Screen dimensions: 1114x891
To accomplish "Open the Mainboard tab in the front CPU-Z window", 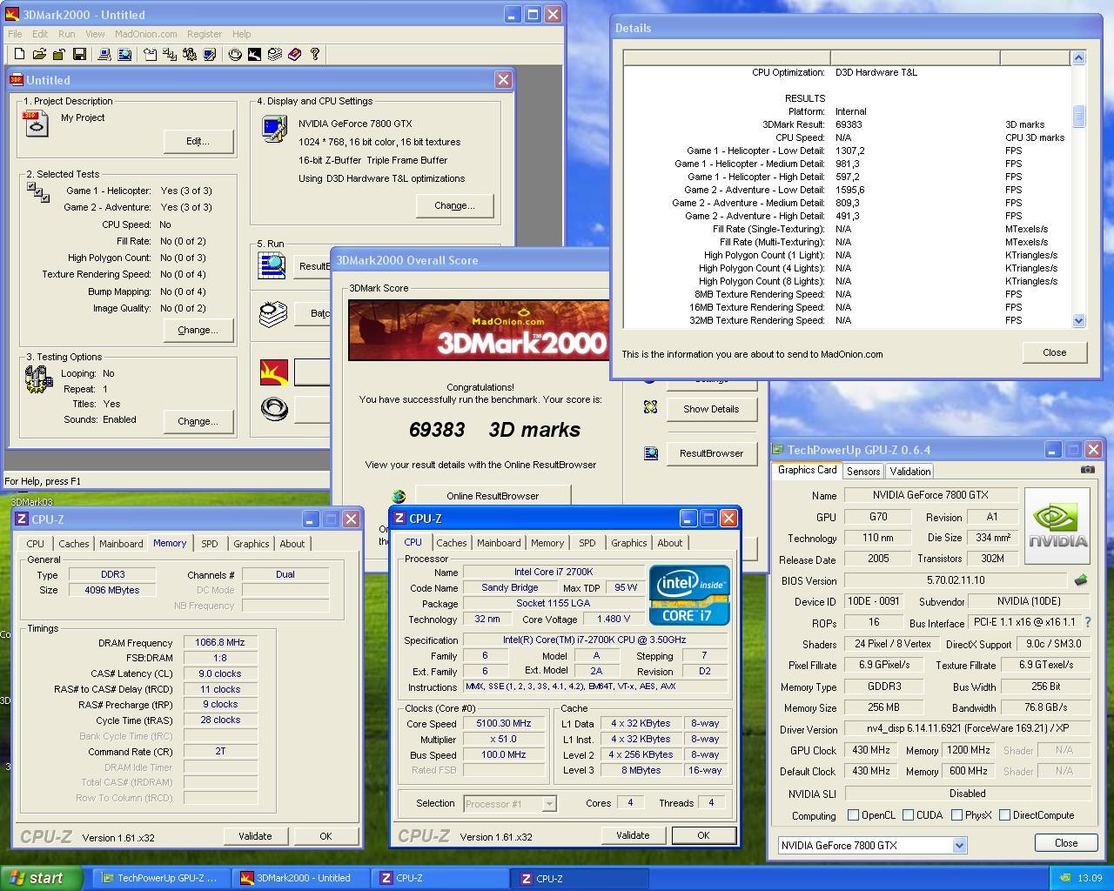I will click(499, 543).
